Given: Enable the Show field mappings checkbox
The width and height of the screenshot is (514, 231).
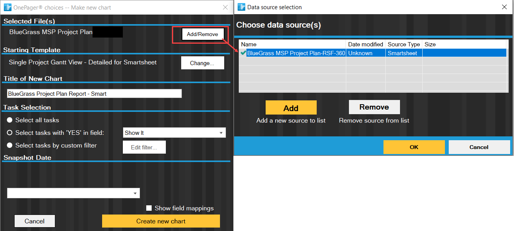Looking at the screenshot, I should pos(149,208).
